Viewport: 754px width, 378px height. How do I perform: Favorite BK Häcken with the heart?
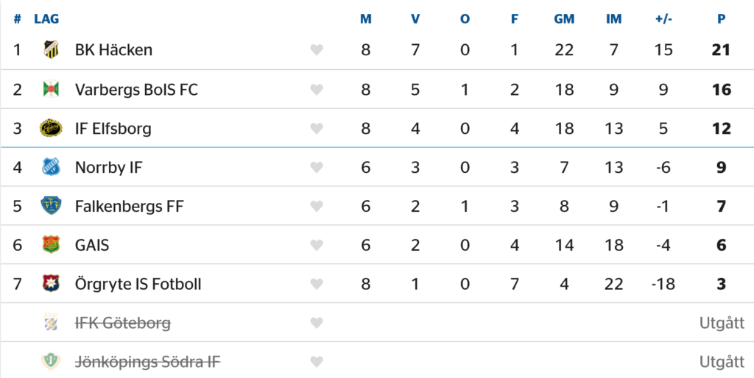click(x=317, y=50)
